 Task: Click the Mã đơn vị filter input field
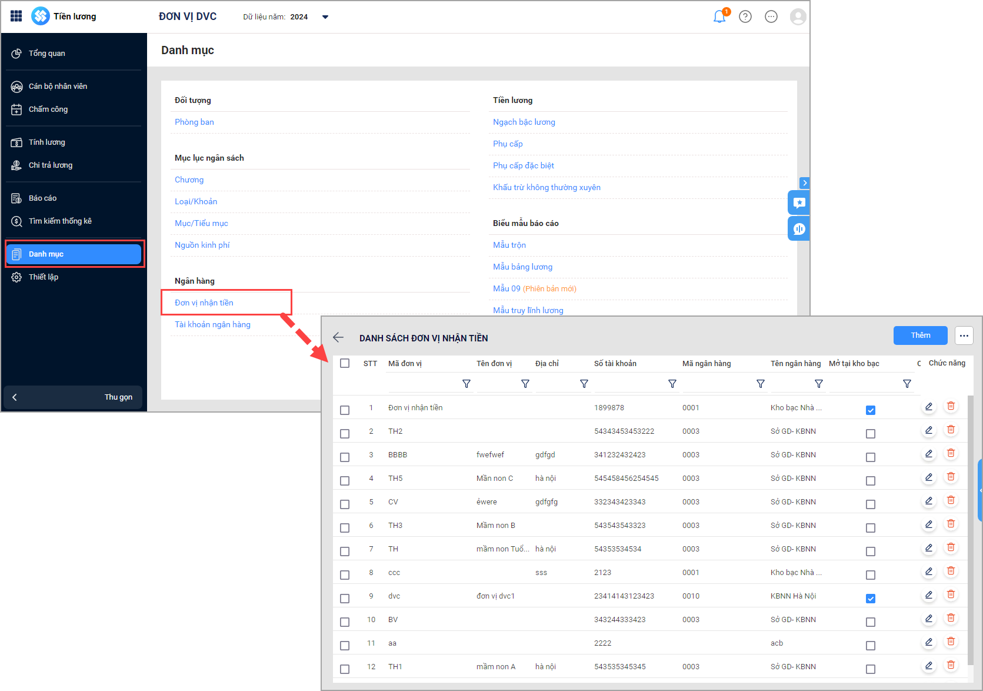424,384
